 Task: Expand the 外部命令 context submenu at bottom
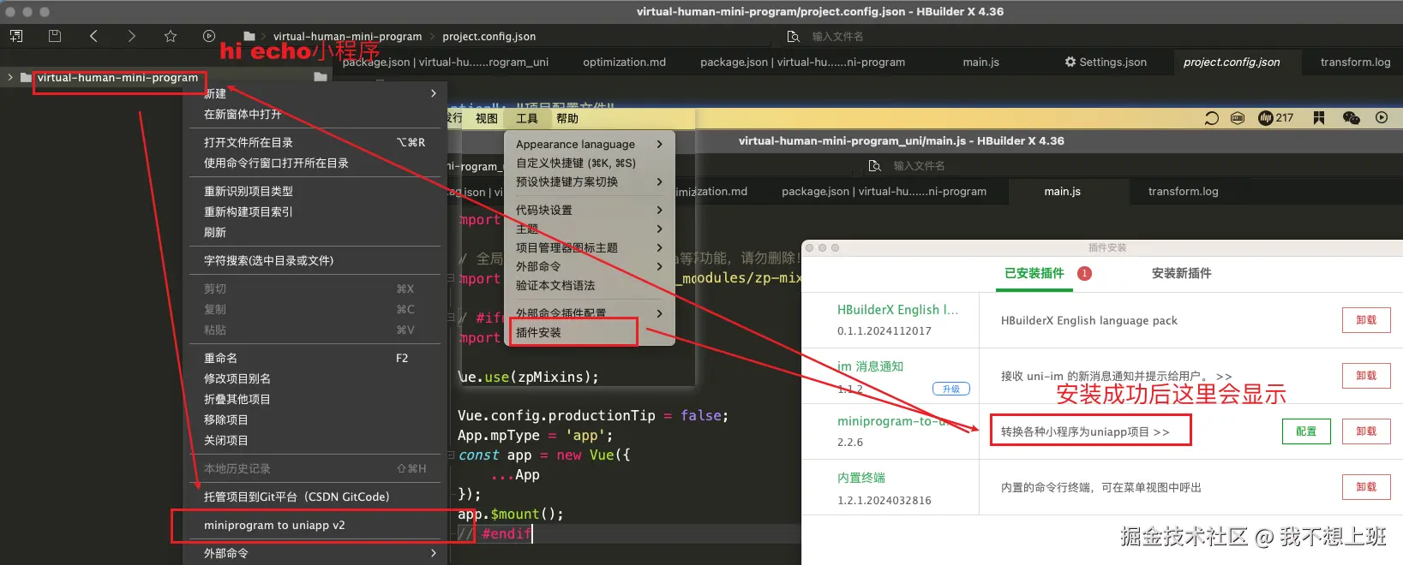click(434, 553)
